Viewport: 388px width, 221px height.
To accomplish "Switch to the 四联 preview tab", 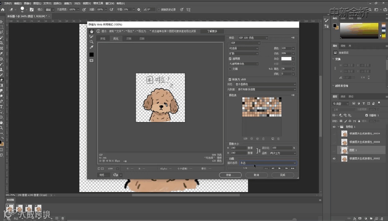I will coord(142,38).
